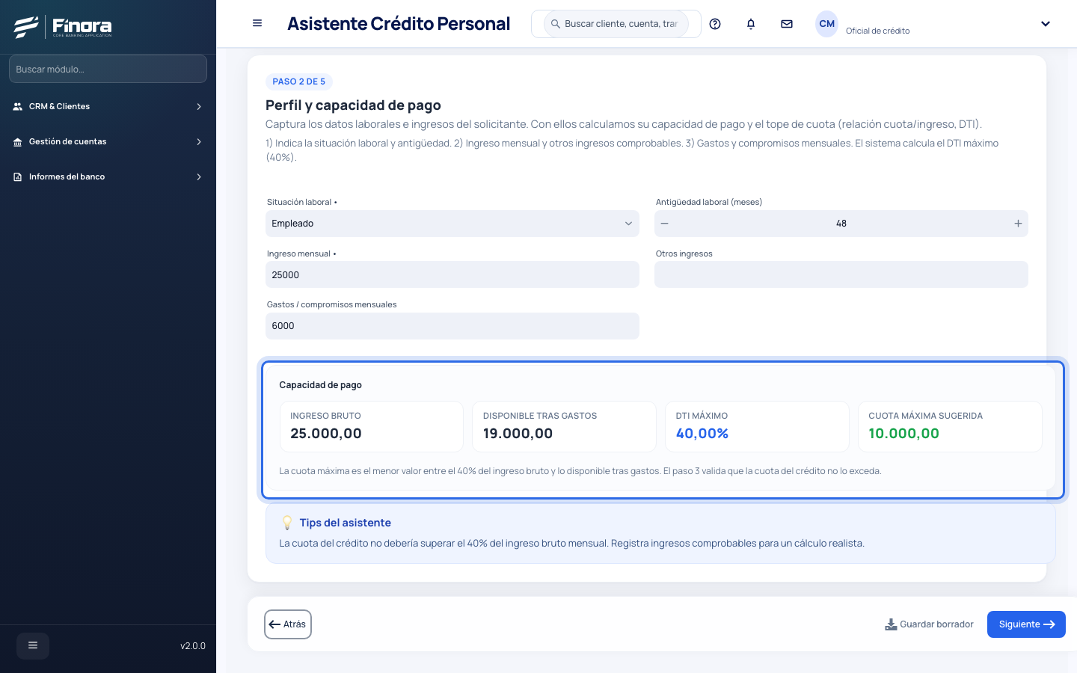
Task: Save draft with Guardar borrador
Action: (x=929, y=624)
